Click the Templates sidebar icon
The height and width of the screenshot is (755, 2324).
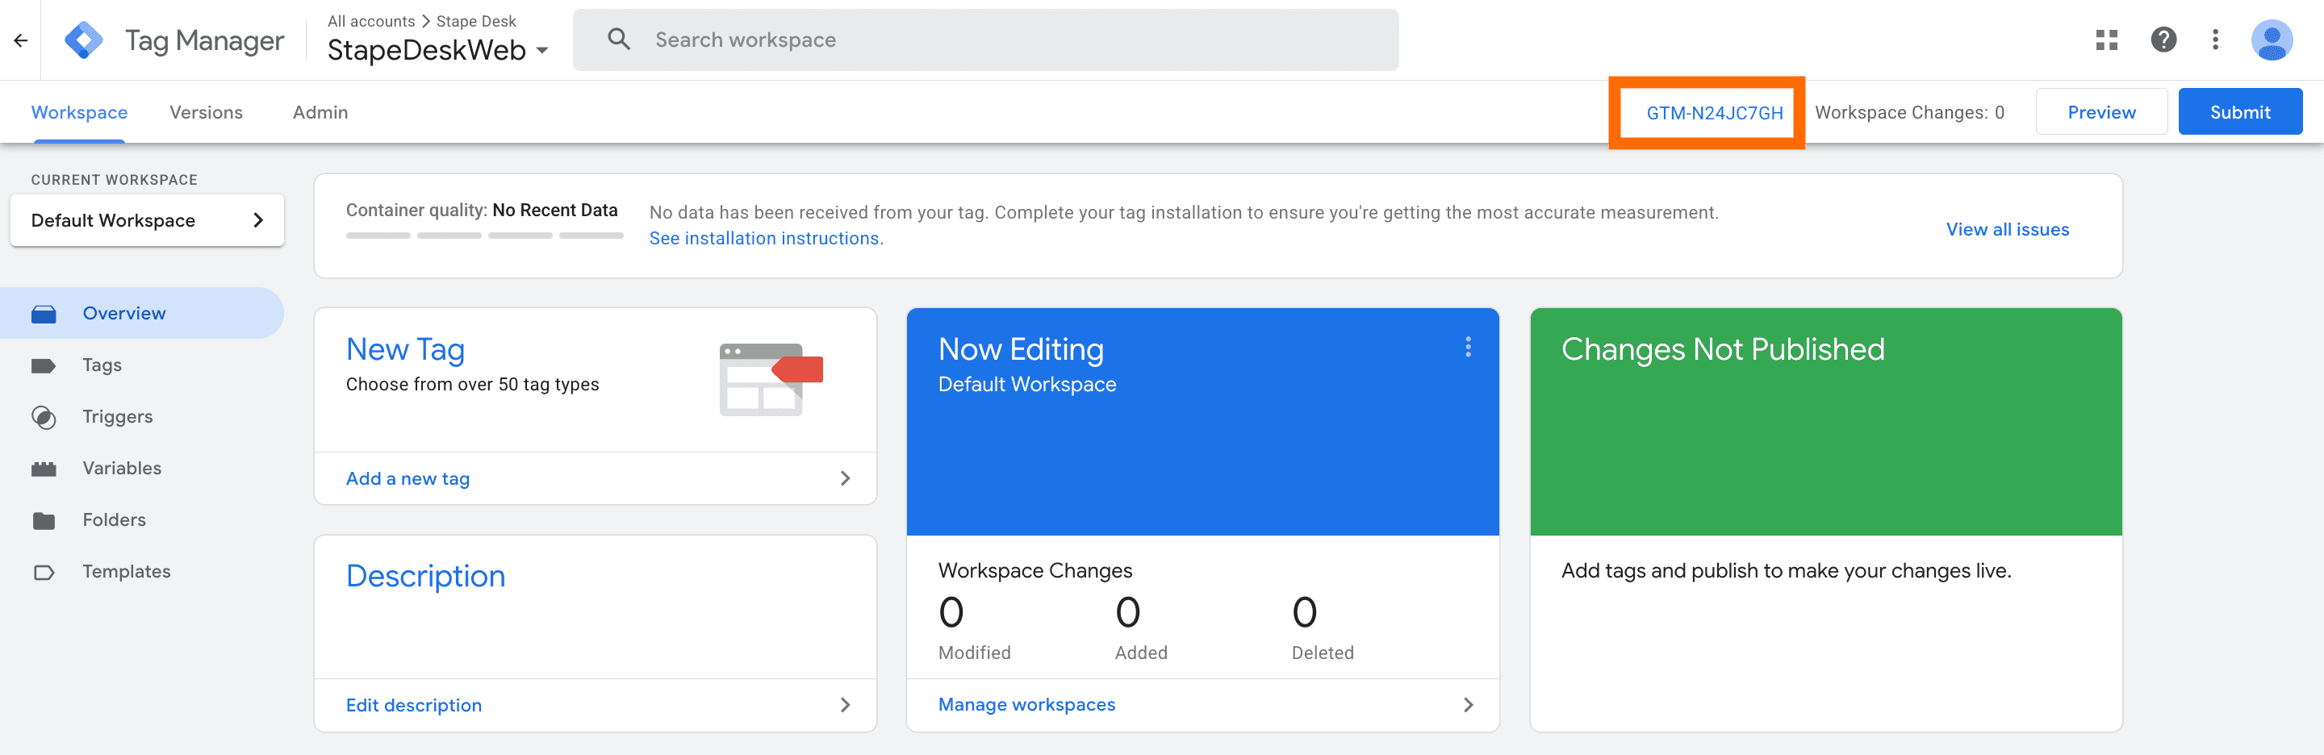click(44, 572)
